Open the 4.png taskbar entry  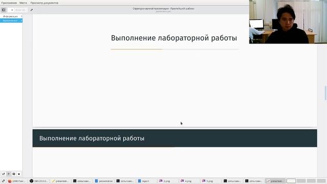[x=189, y=181]
